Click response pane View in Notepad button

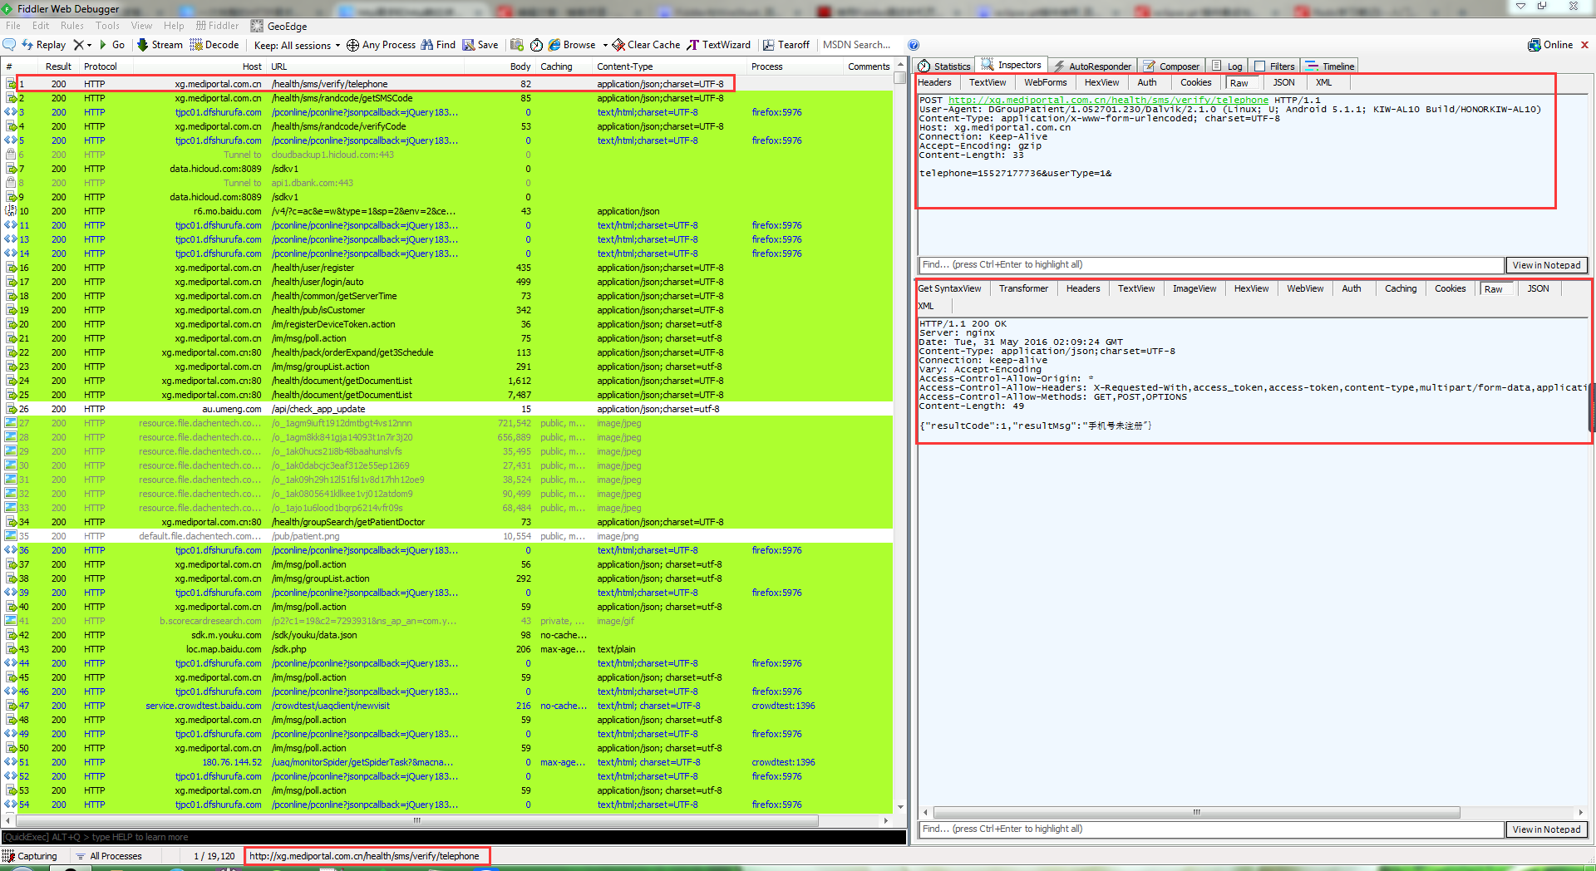pos(1546,829)
